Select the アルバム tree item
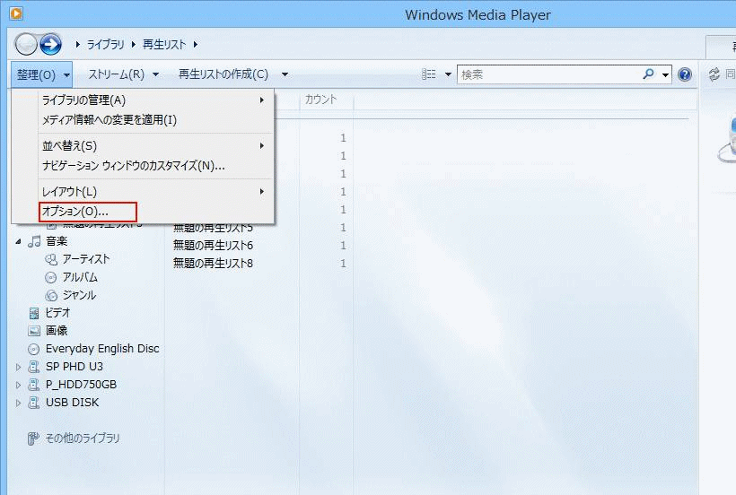 (x=80, y=277)
